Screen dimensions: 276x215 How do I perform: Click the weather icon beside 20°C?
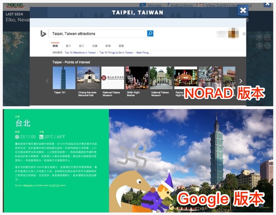(x=41, y=137)
